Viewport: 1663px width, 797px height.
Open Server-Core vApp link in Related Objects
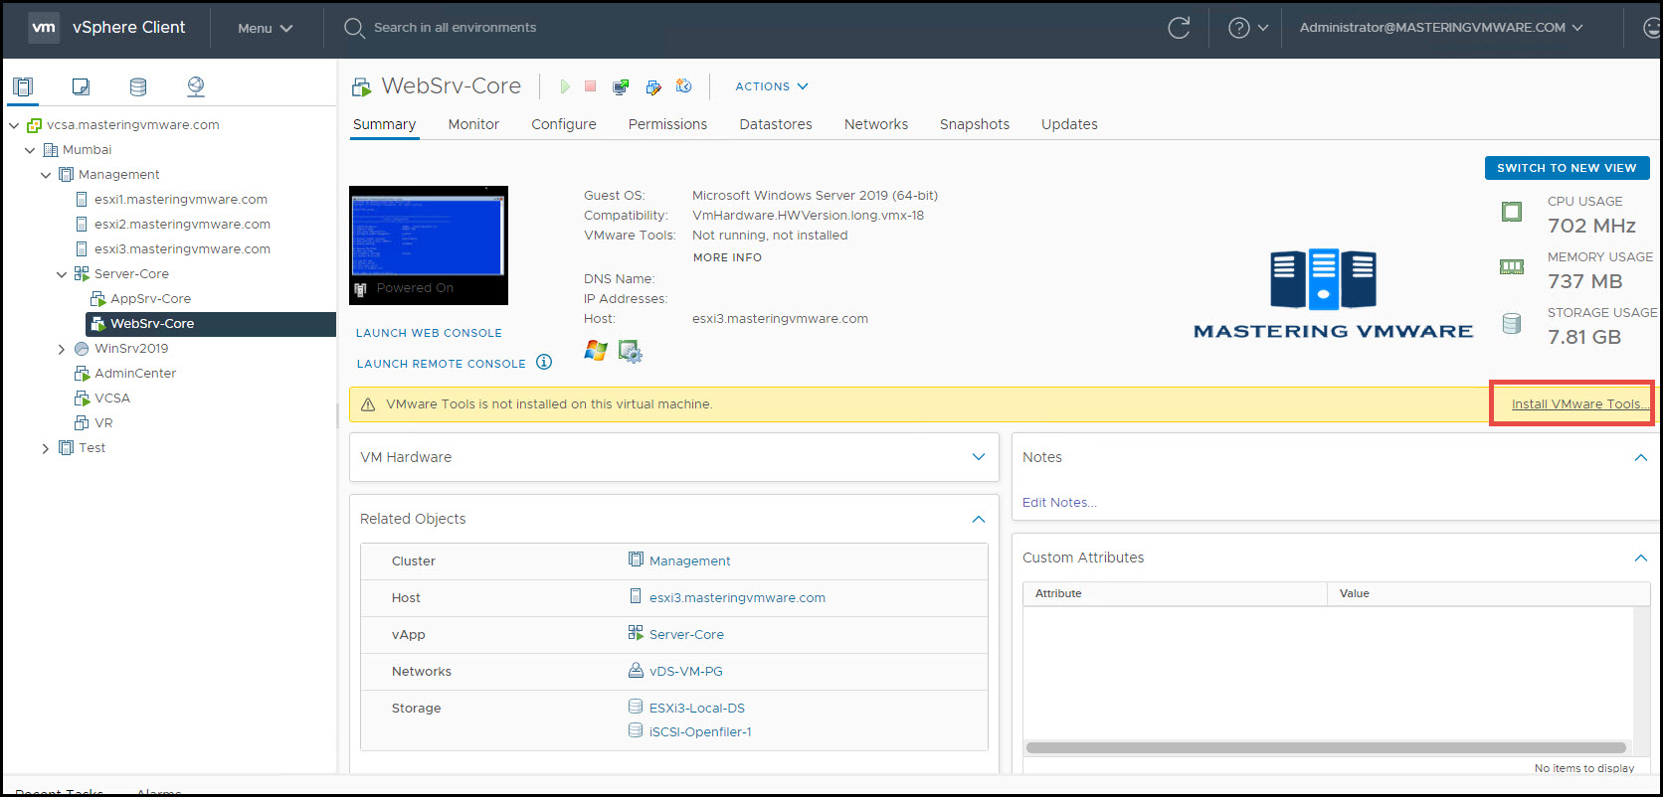pos(686,635)
